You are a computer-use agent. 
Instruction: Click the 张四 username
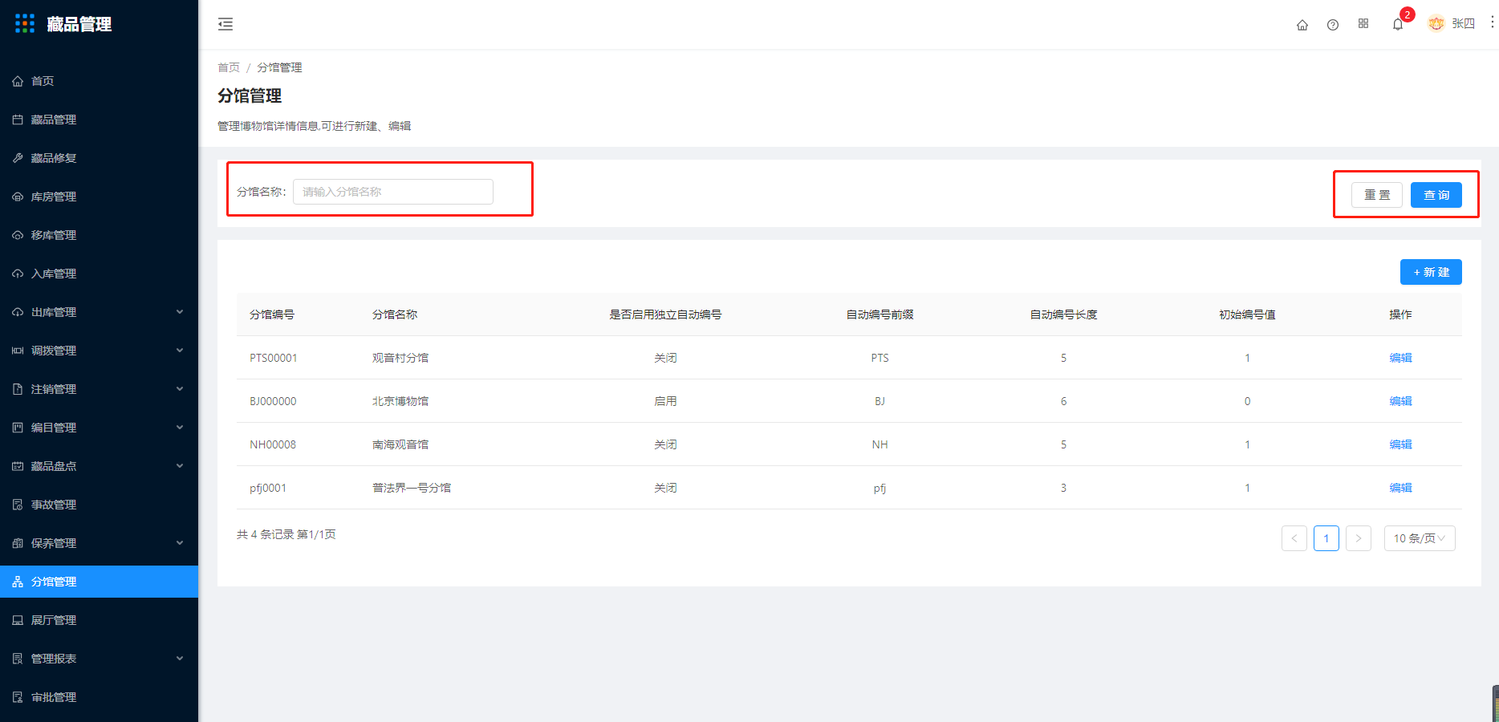(x=1463, y=24)
